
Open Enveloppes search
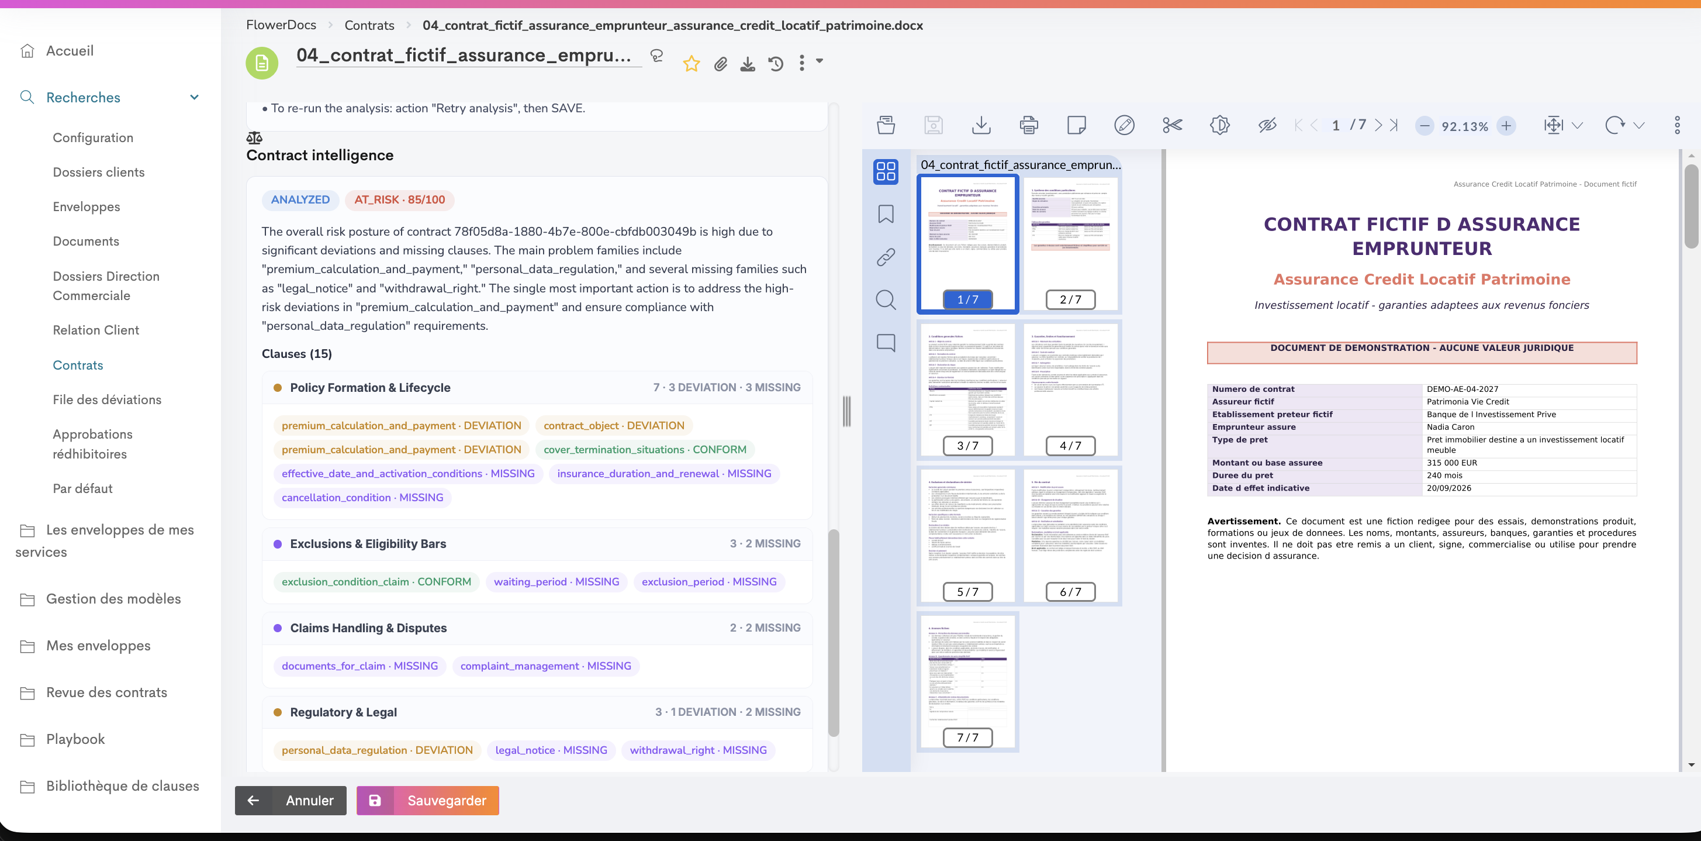pyautogui.click(x=87, y=207)
